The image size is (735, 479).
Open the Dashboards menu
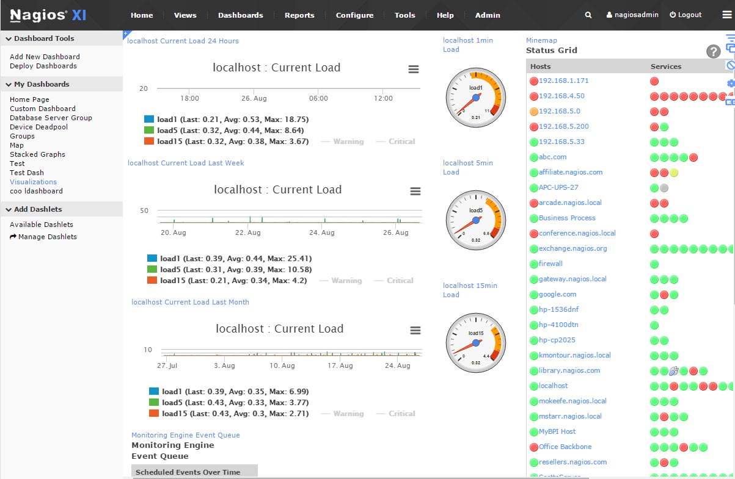241,15
